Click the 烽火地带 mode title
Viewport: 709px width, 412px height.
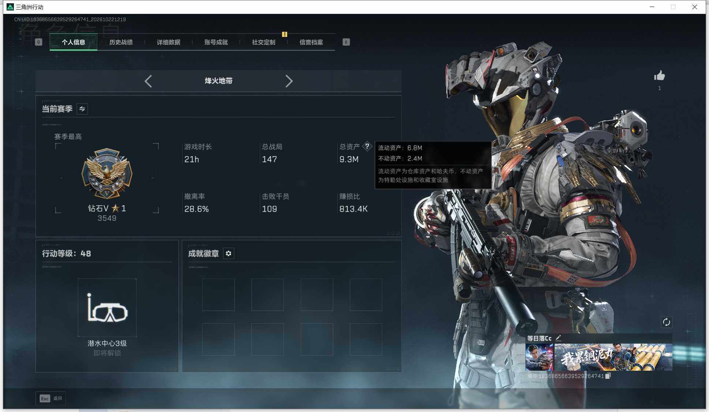pos(219,81)
